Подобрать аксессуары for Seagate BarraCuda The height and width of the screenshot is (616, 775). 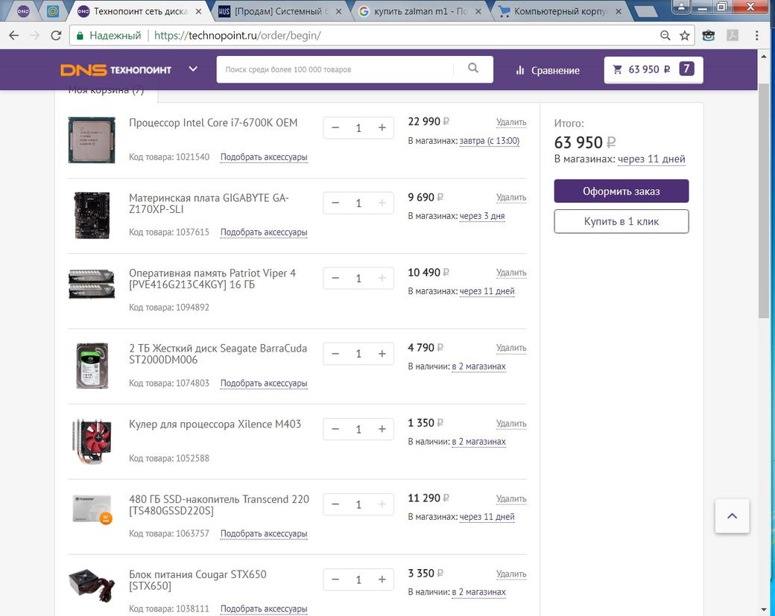(x=264, y=384)
